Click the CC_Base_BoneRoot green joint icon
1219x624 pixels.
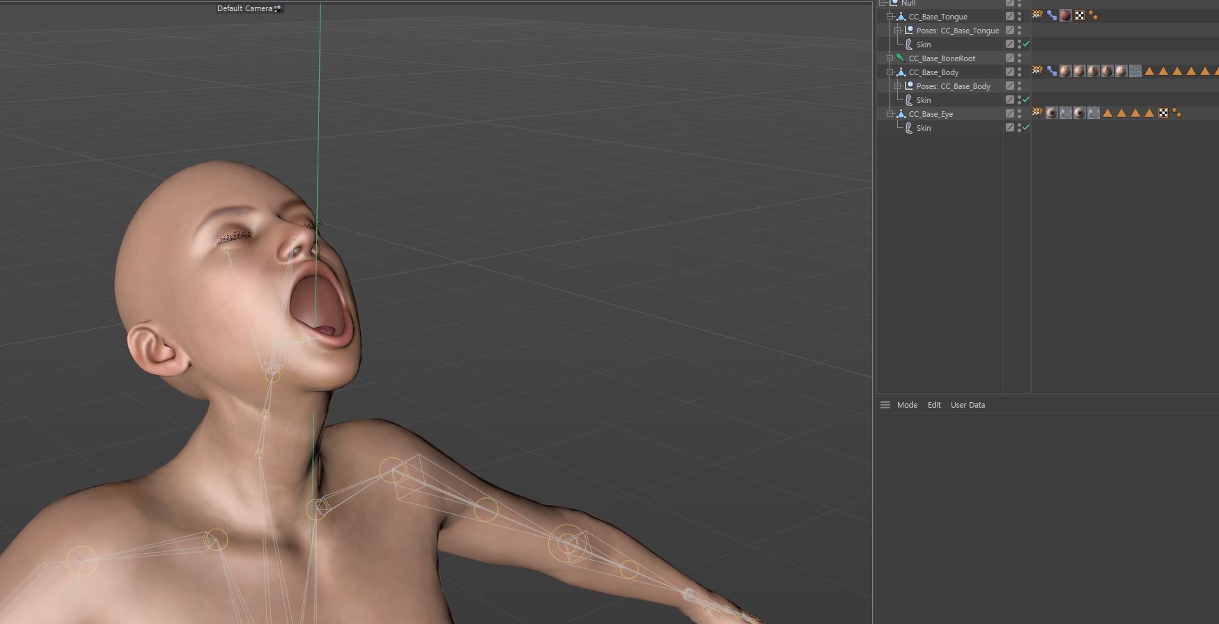[x=901, y=58]
